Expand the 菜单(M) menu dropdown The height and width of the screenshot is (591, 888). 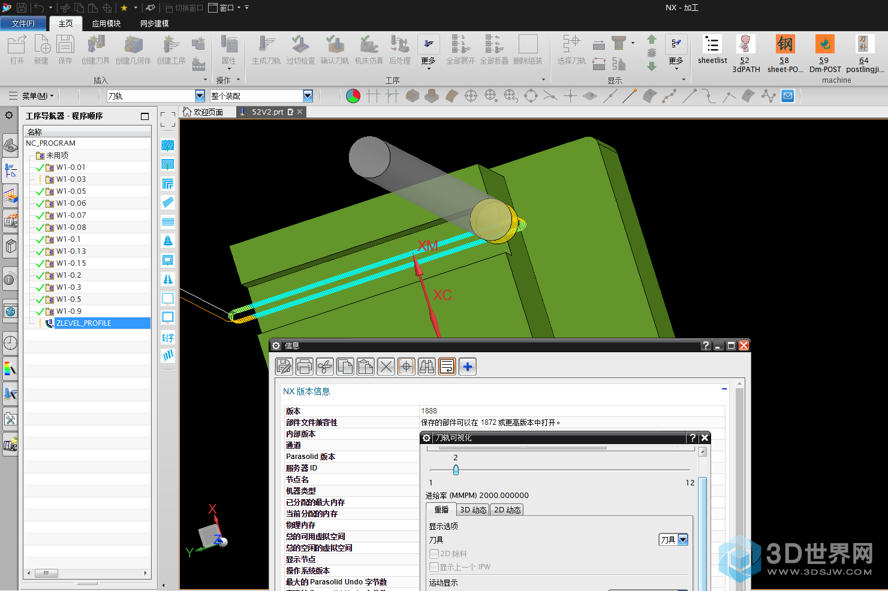coord(38,96)
